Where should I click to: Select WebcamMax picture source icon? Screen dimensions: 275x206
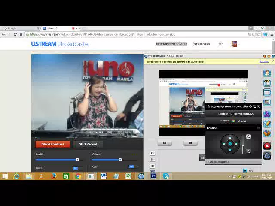[267, 102]
